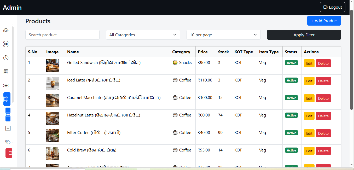Click the highlighted blue list icon in sidebar
The image size is (354, 170).
(x=8, y=114)
